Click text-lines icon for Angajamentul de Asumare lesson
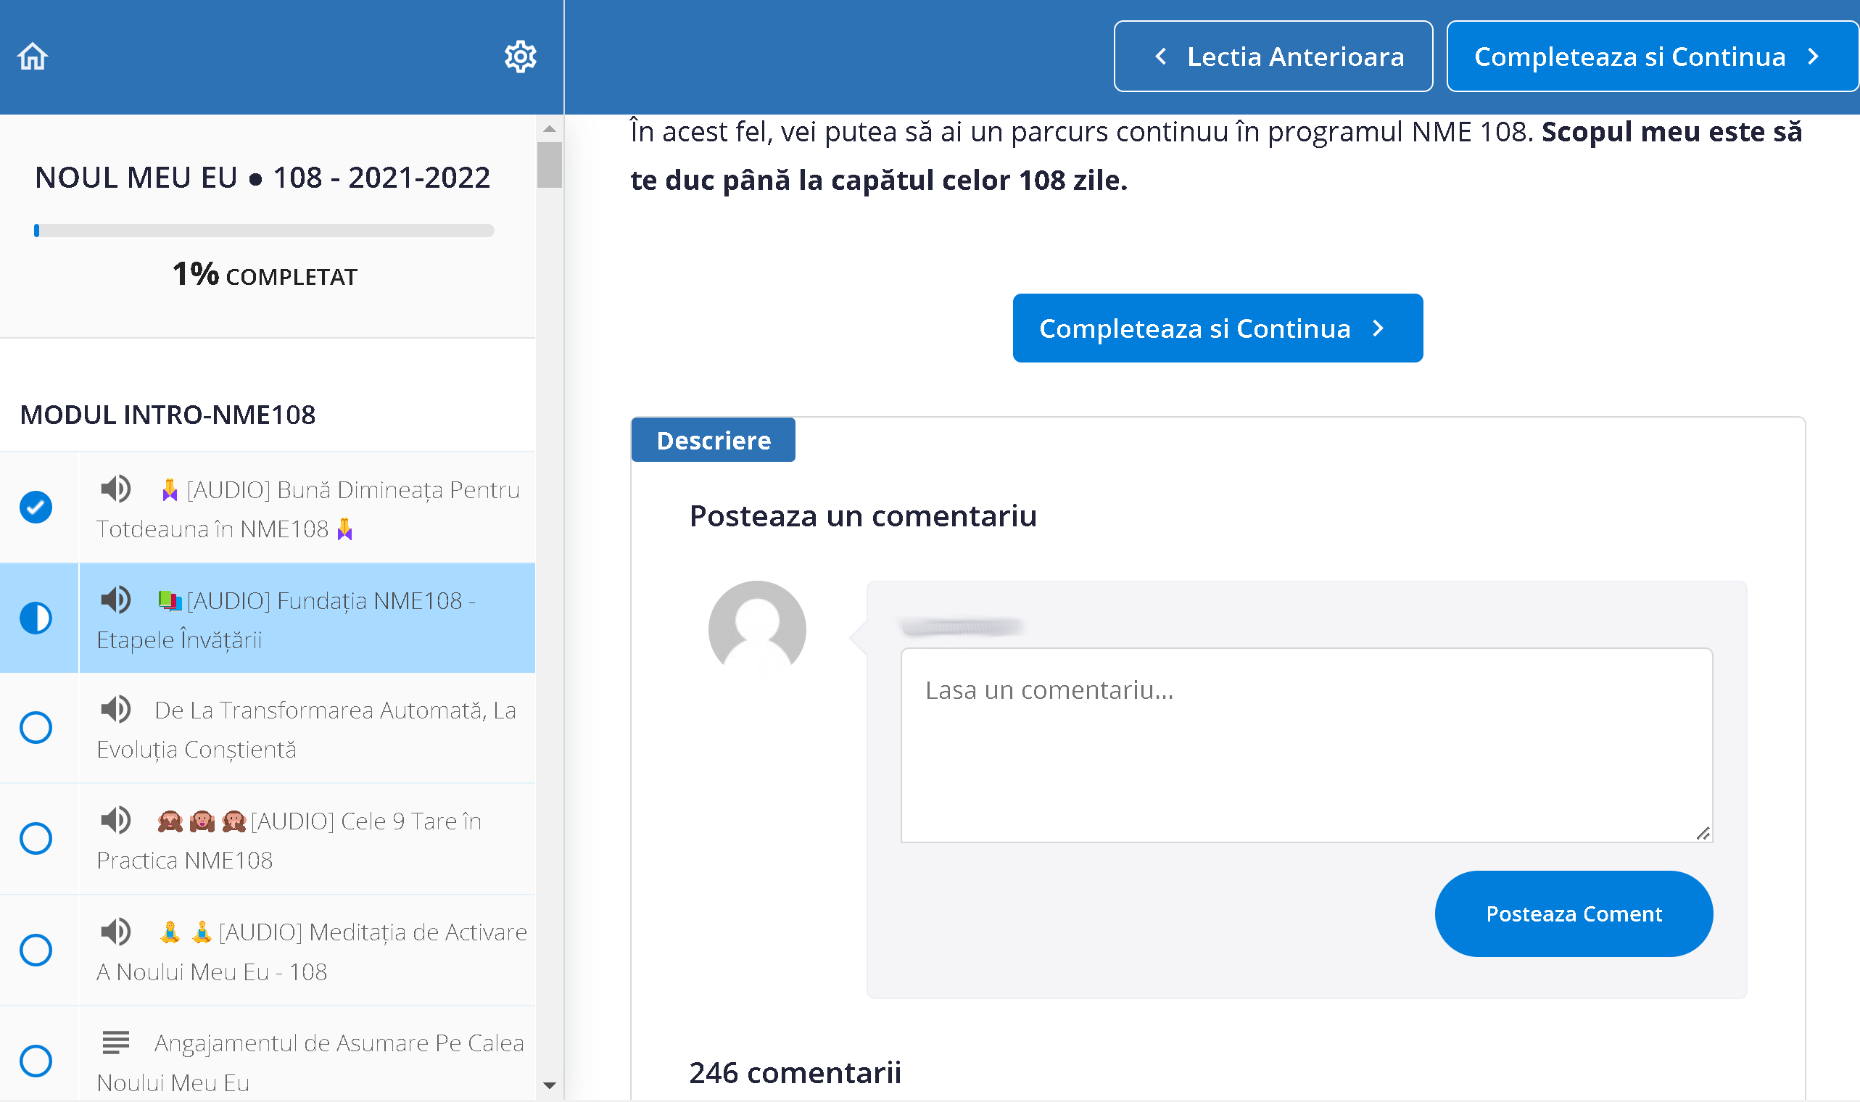This screenshot has height=1102, width=1860. (116, 1042)
